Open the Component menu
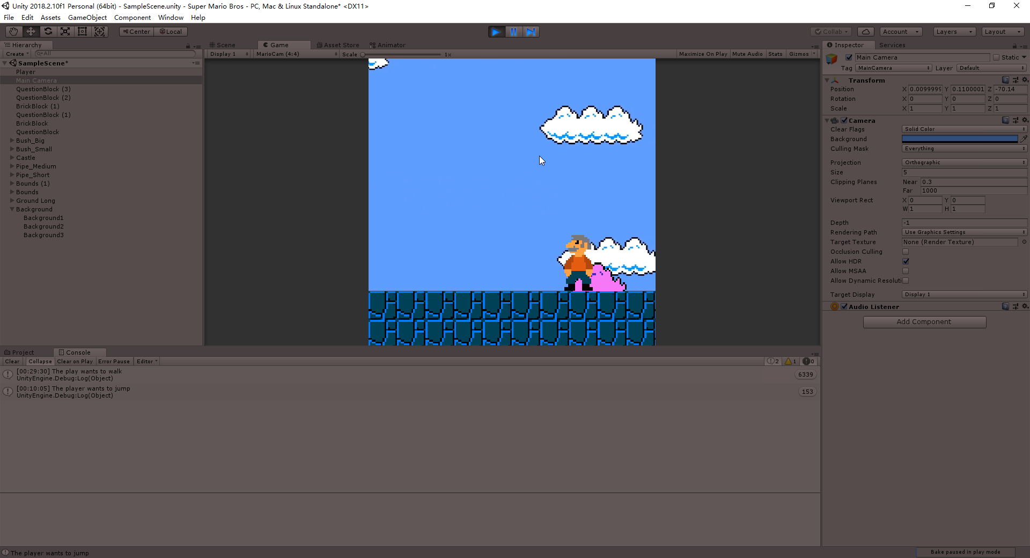 [133, 18]
